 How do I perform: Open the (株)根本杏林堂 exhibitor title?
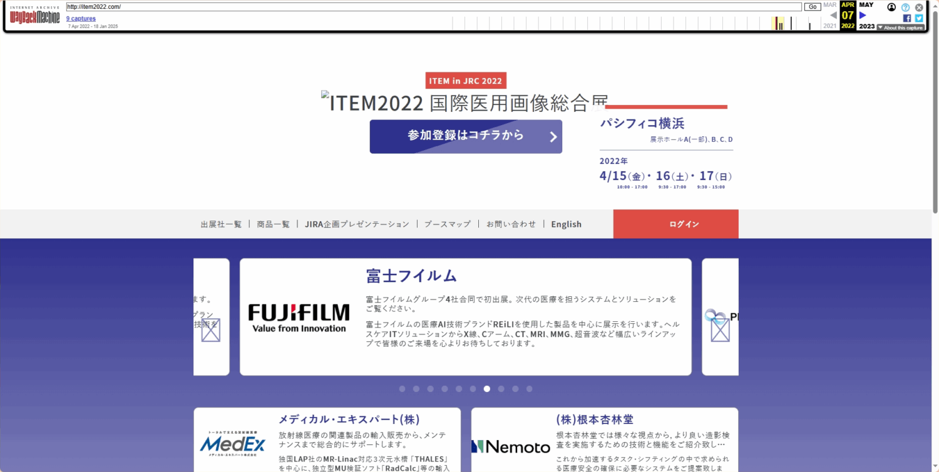coord(595,419)
